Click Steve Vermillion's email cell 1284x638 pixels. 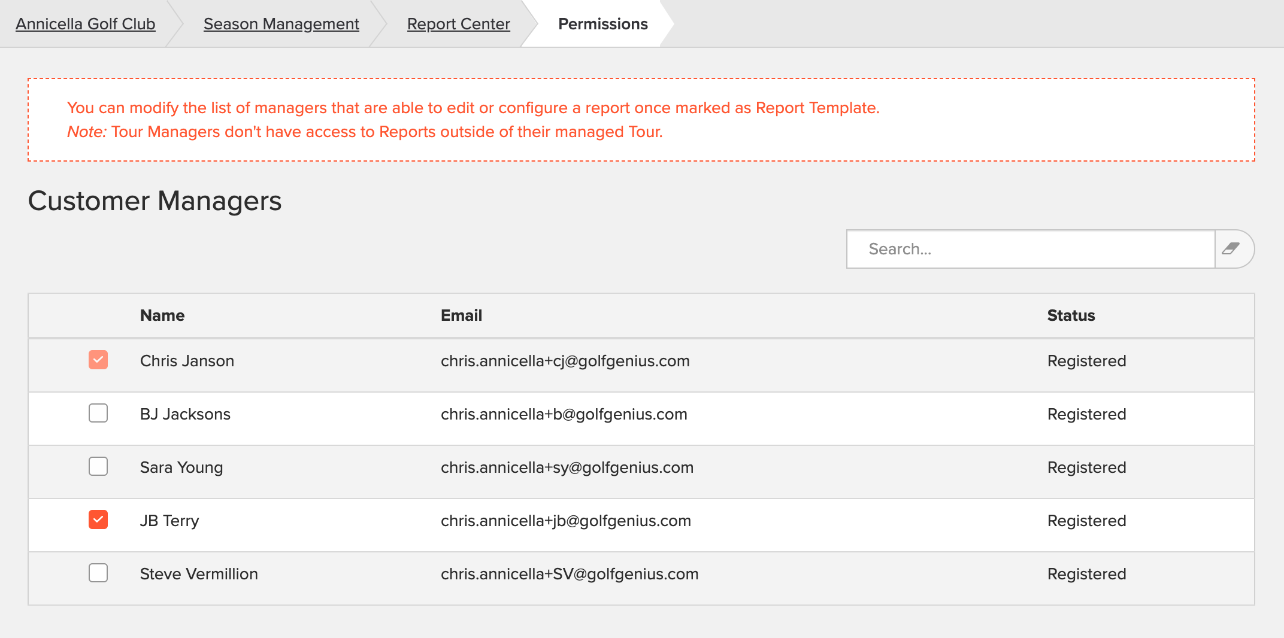(x=570, y=574)
